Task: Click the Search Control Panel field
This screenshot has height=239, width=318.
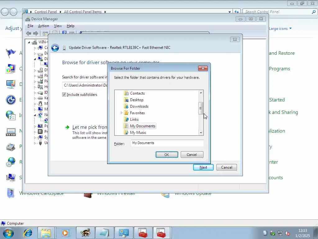Action: click(x=277, y=12)
